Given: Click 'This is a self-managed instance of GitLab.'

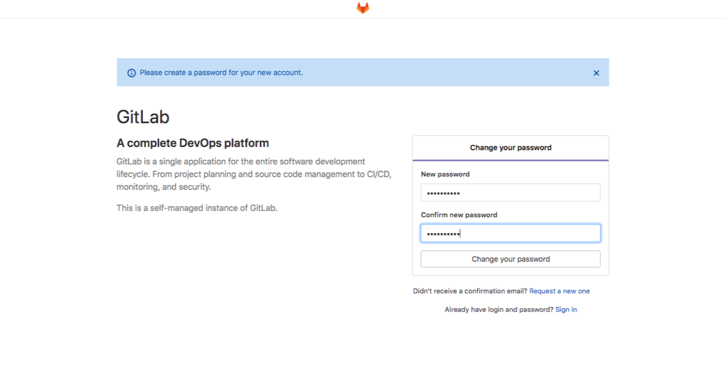Looking at the screenshot, I should point(197,208).
